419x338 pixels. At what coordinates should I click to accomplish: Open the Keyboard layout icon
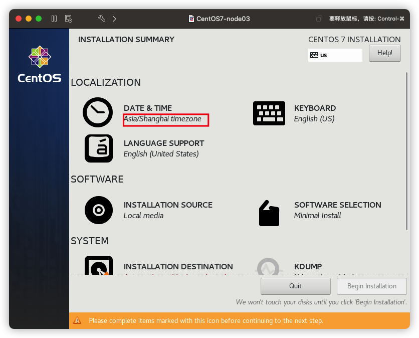269,113
